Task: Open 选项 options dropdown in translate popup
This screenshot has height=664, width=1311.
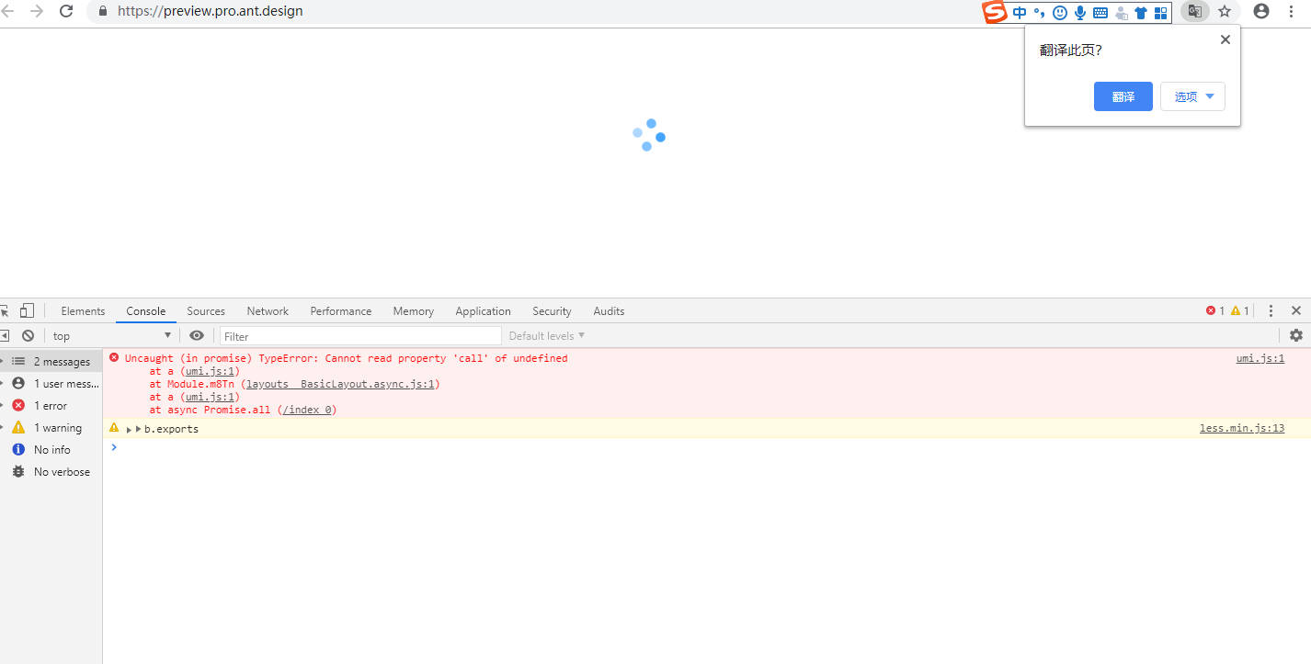Action: tap(1192, 96)
